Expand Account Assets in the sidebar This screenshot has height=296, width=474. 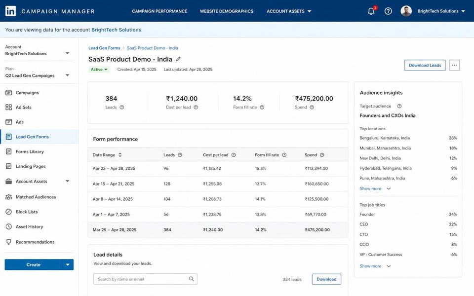[68, 181]
